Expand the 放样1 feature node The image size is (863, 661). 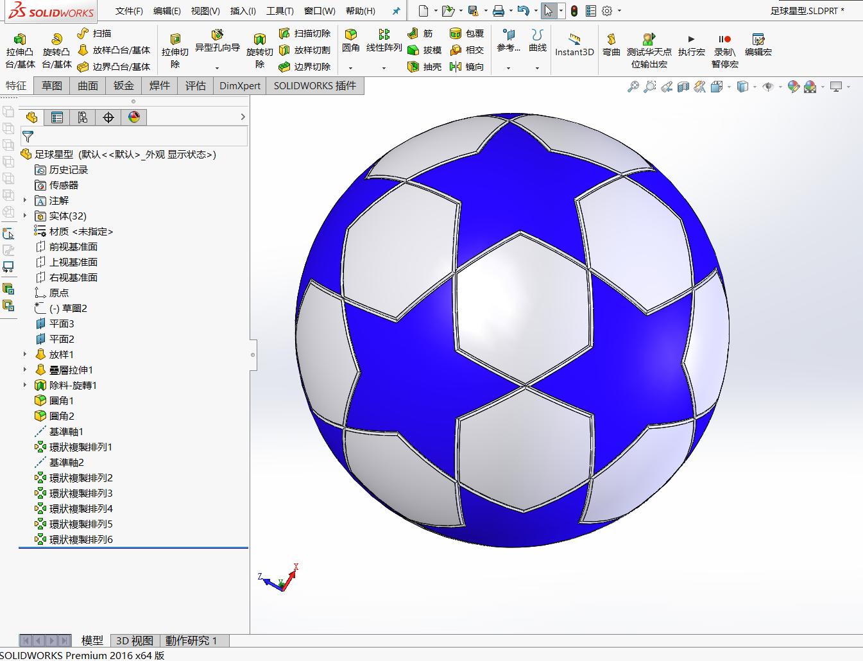point(25,354)
